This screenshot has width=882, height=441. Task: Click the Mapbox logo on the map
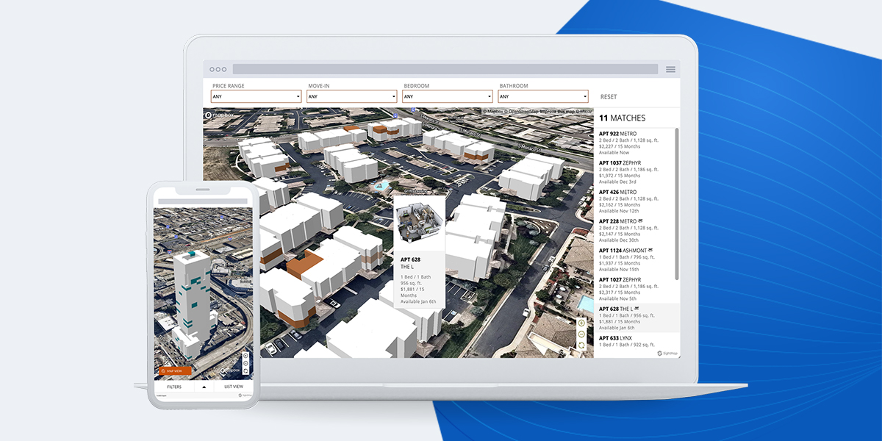point(219,115)
